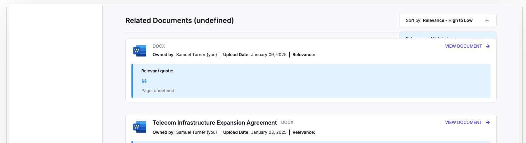Image resolution: width=526 pixels, height=143 pixels.
Task: Click the Relevant quote heading
Action: pos(157,71)
